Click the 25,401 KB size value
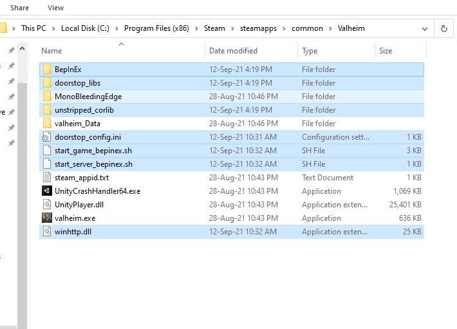Screen dimensions: 457x329 click(x=406, y=205)
